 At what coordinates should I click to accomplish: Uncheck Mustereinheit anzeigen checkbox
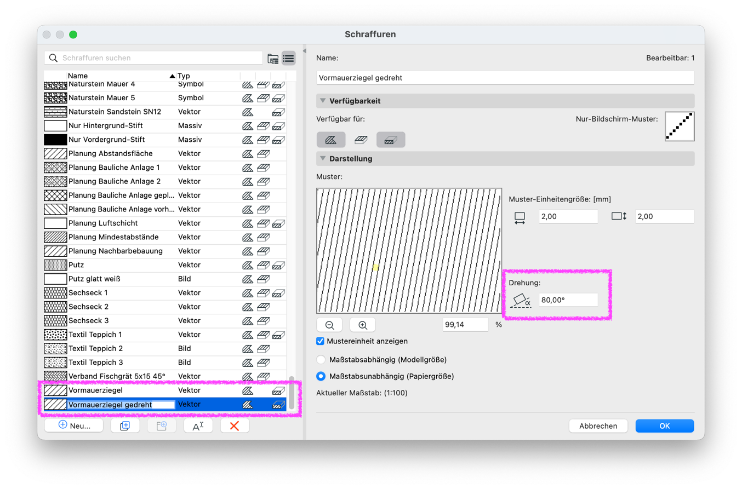tap(321, 341)
